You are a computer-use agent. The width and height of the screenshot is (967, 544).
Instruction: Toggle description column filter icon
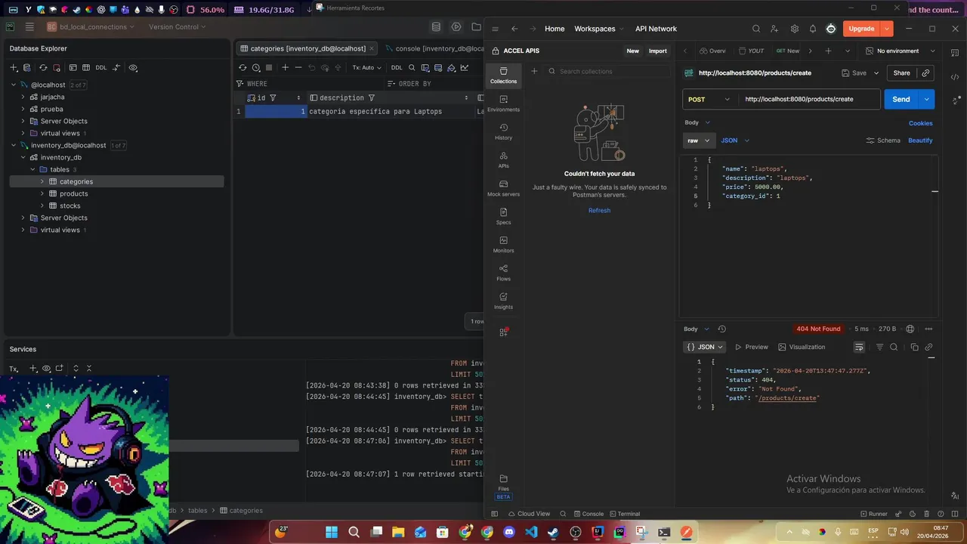[x=372, y=97]
